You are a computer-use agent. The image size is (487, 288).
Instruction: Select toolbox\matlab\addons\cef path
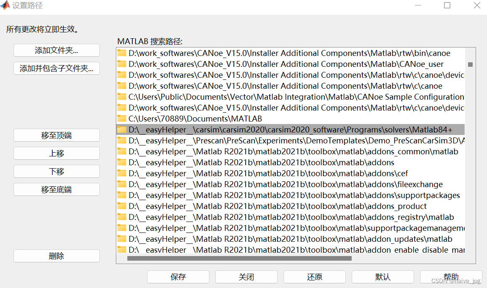[290, 173]
